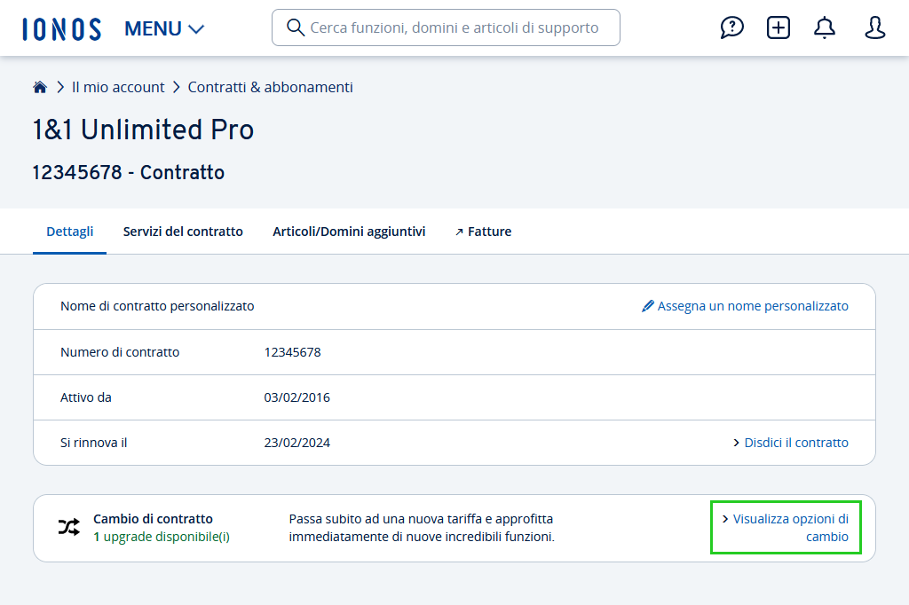This screenshot has width=909, height=605.
Task: Open the Fatture tab
Action: 483,232
